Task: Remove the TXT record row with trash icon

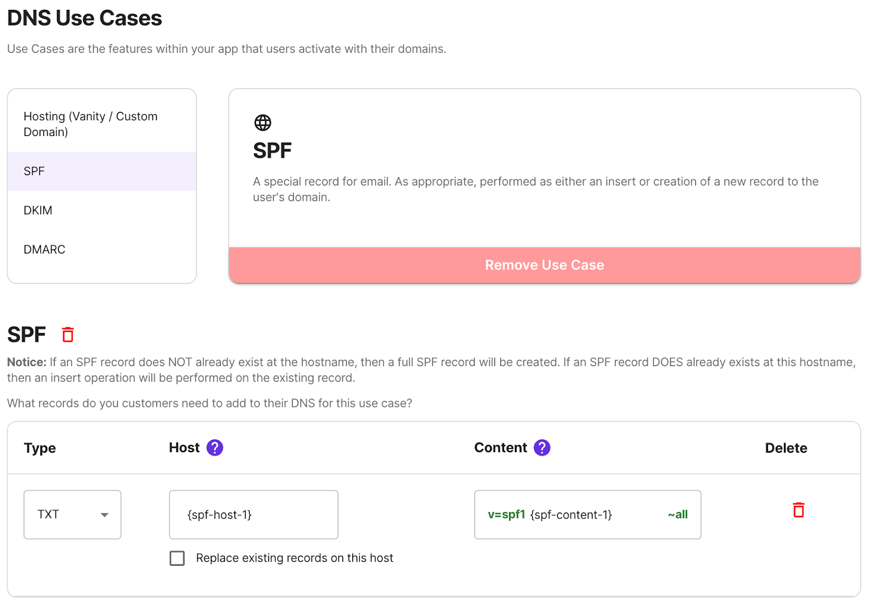Action: [x=798, y=510]
